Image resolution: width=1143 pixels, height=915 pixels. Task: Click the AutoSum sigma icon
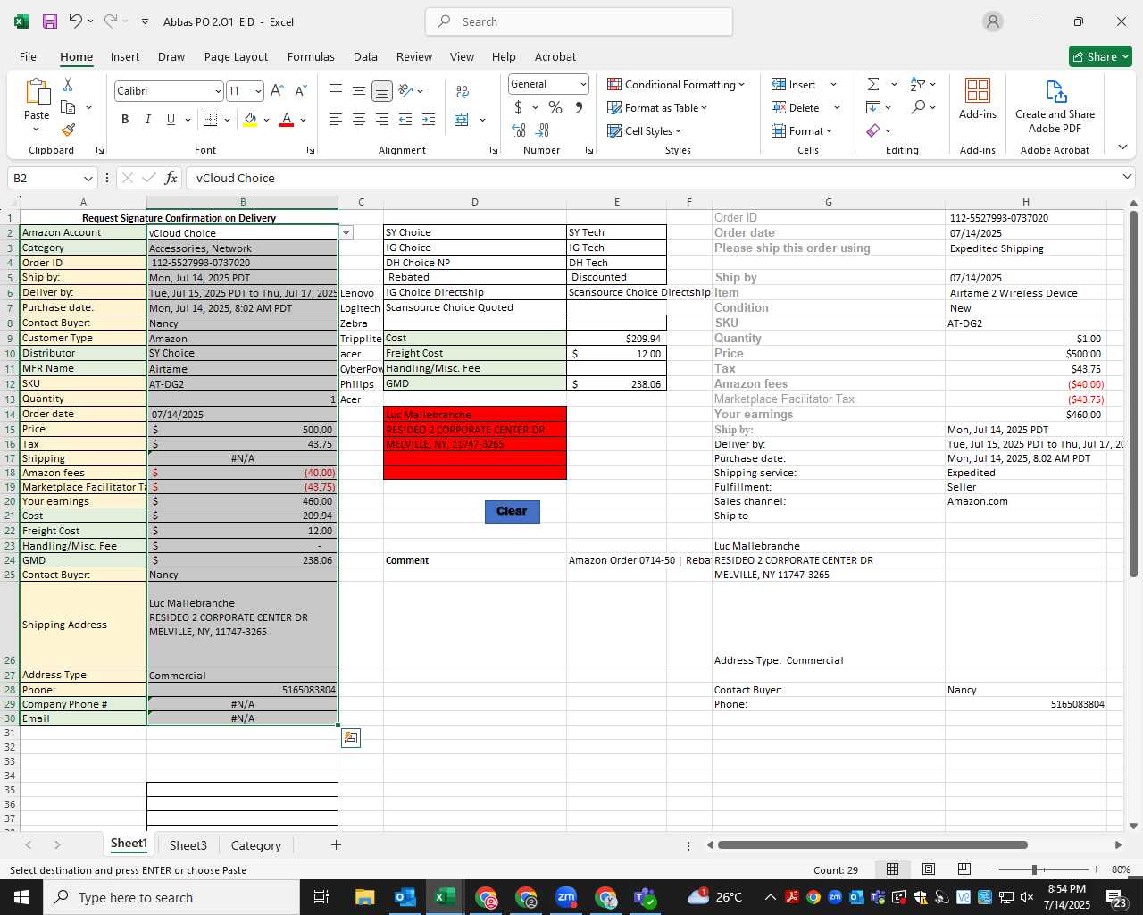(873, 84)
